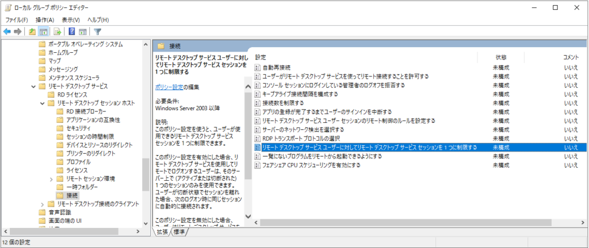Click the blue Back arrow in toolbar
This screenshot has width=589, height=248.
pyautogui.click(x=7, y=32)
